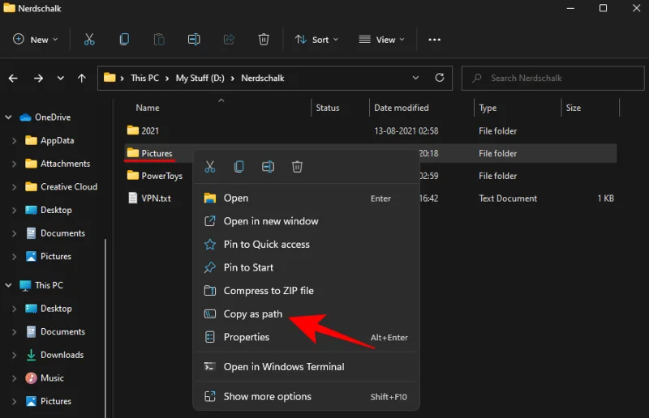Click 13-08-2021 02:58 date cell
The width and height of the screenshot is (649, 418).
point(406,131)
